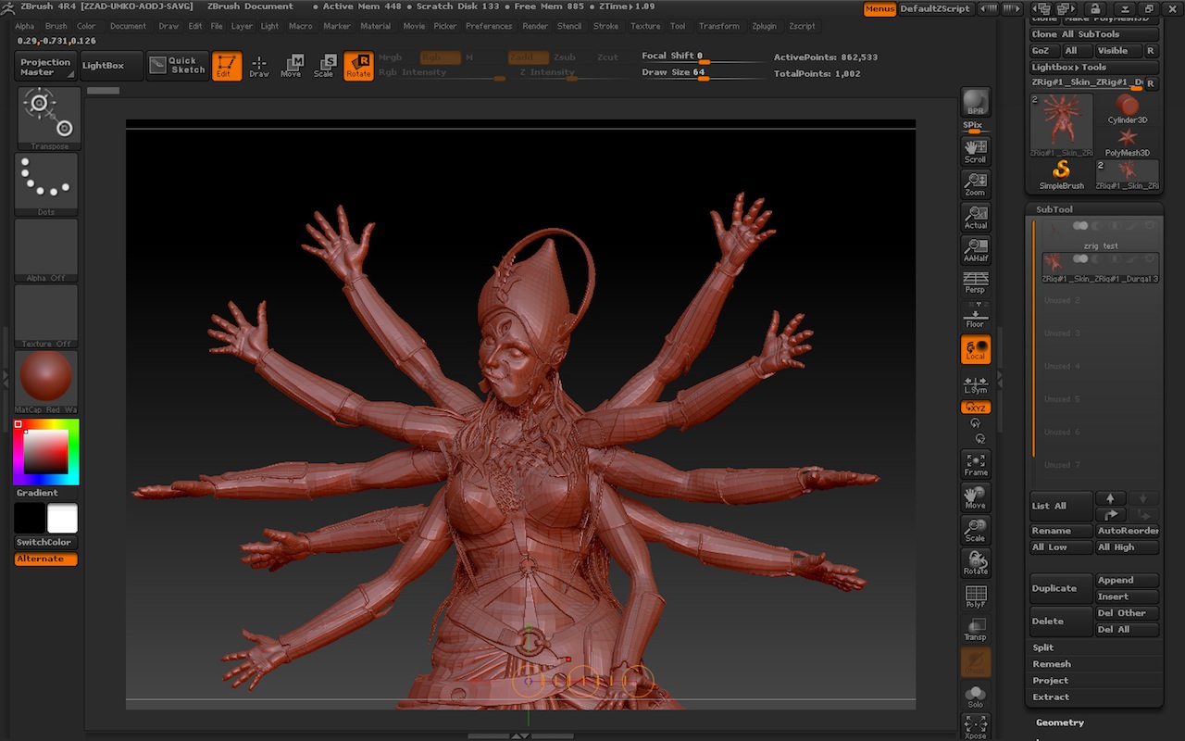Select the Transpose brush thumbnail
Viewport: 1185px width, 741px height.
coord(46,116)
